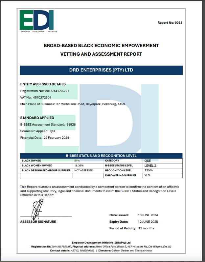Click the handwritten assessor signature
The image size is (205, 262).
tap(37, 209)
